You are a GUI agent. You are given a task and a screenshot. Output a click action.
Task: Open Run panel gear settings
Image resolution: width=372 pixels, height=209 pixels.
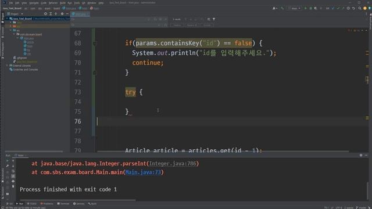(x=361, y=155)
